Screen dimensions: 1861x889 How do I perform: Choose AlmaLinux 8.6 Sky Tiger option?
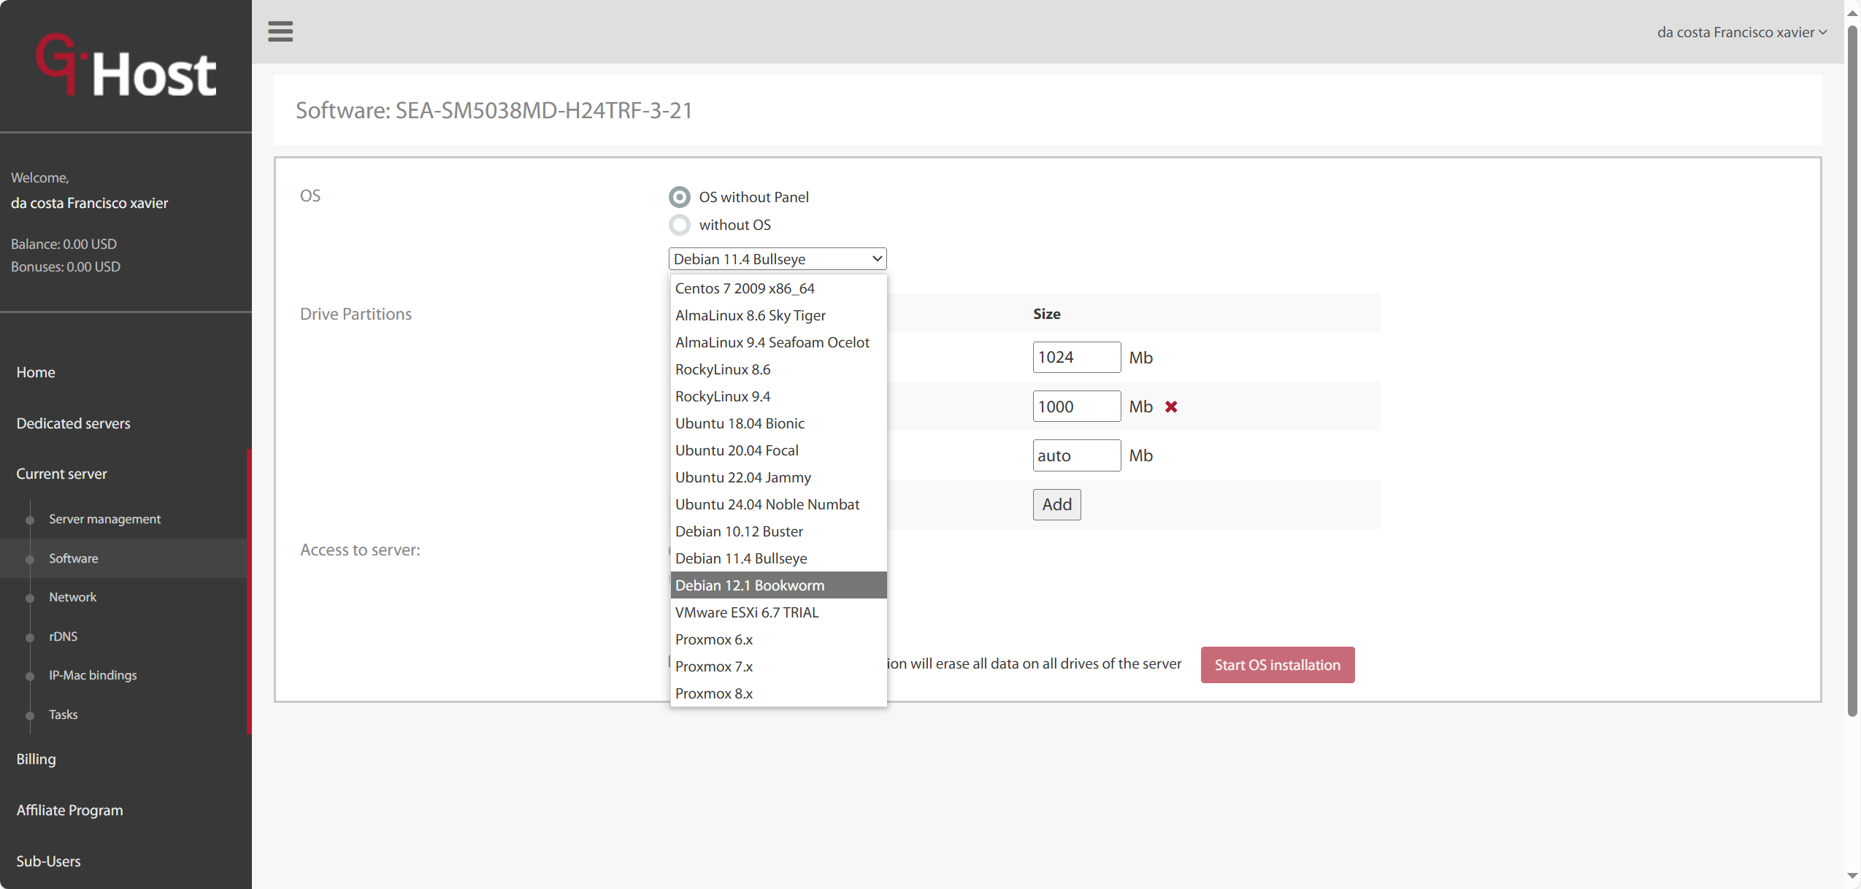point(778,315)
